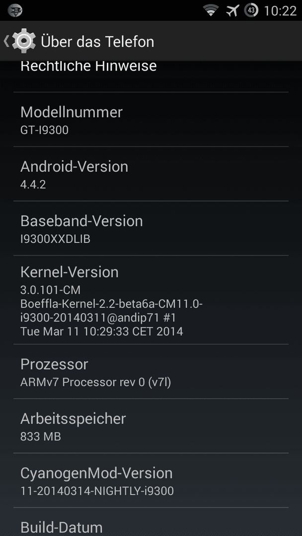Select the Baseband-Version item

151,228
